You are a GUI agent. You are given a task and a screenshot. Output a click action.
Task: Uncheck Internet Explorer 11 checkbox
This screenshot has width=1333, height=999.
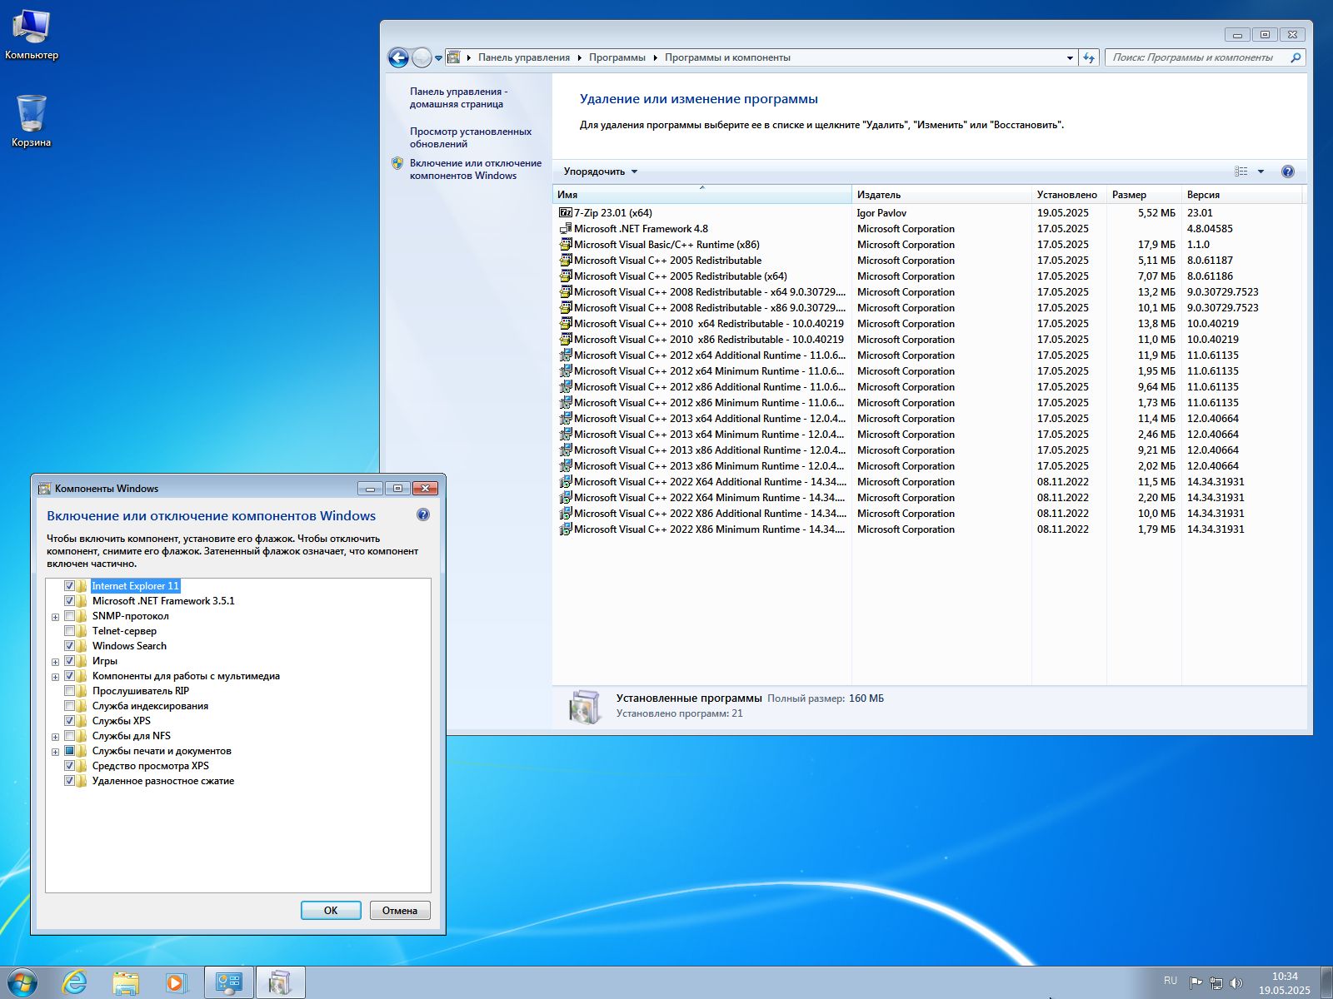tap(70, 586)
